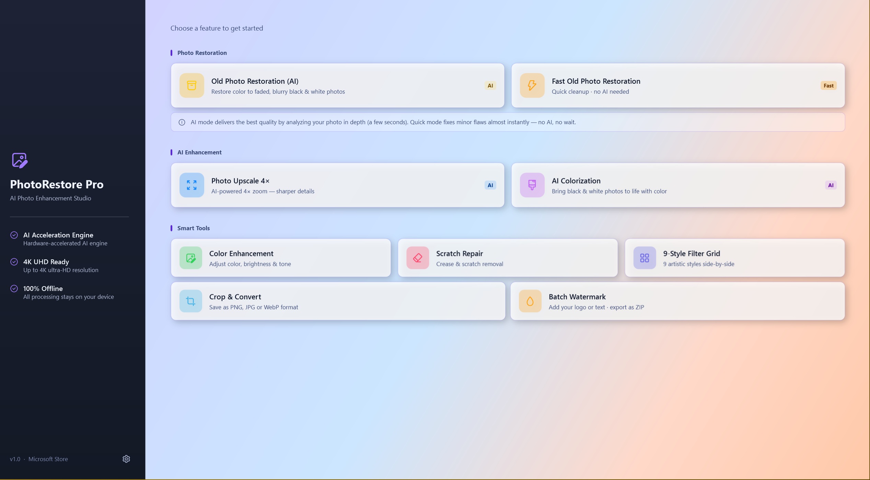Click the AI badge on Old Photo Restoration

click(490, 85)
